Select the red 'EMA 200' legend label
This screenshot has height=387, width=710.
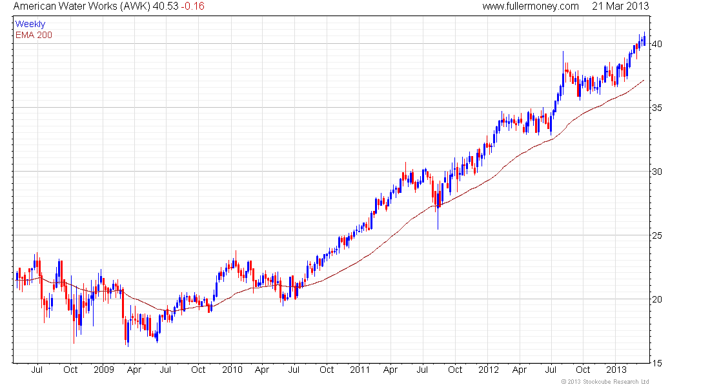coord(34,35)
